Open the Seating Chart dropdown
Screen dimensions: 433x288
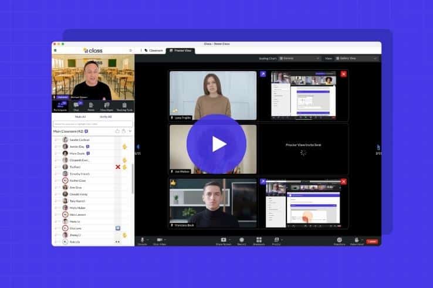[299, 59]
